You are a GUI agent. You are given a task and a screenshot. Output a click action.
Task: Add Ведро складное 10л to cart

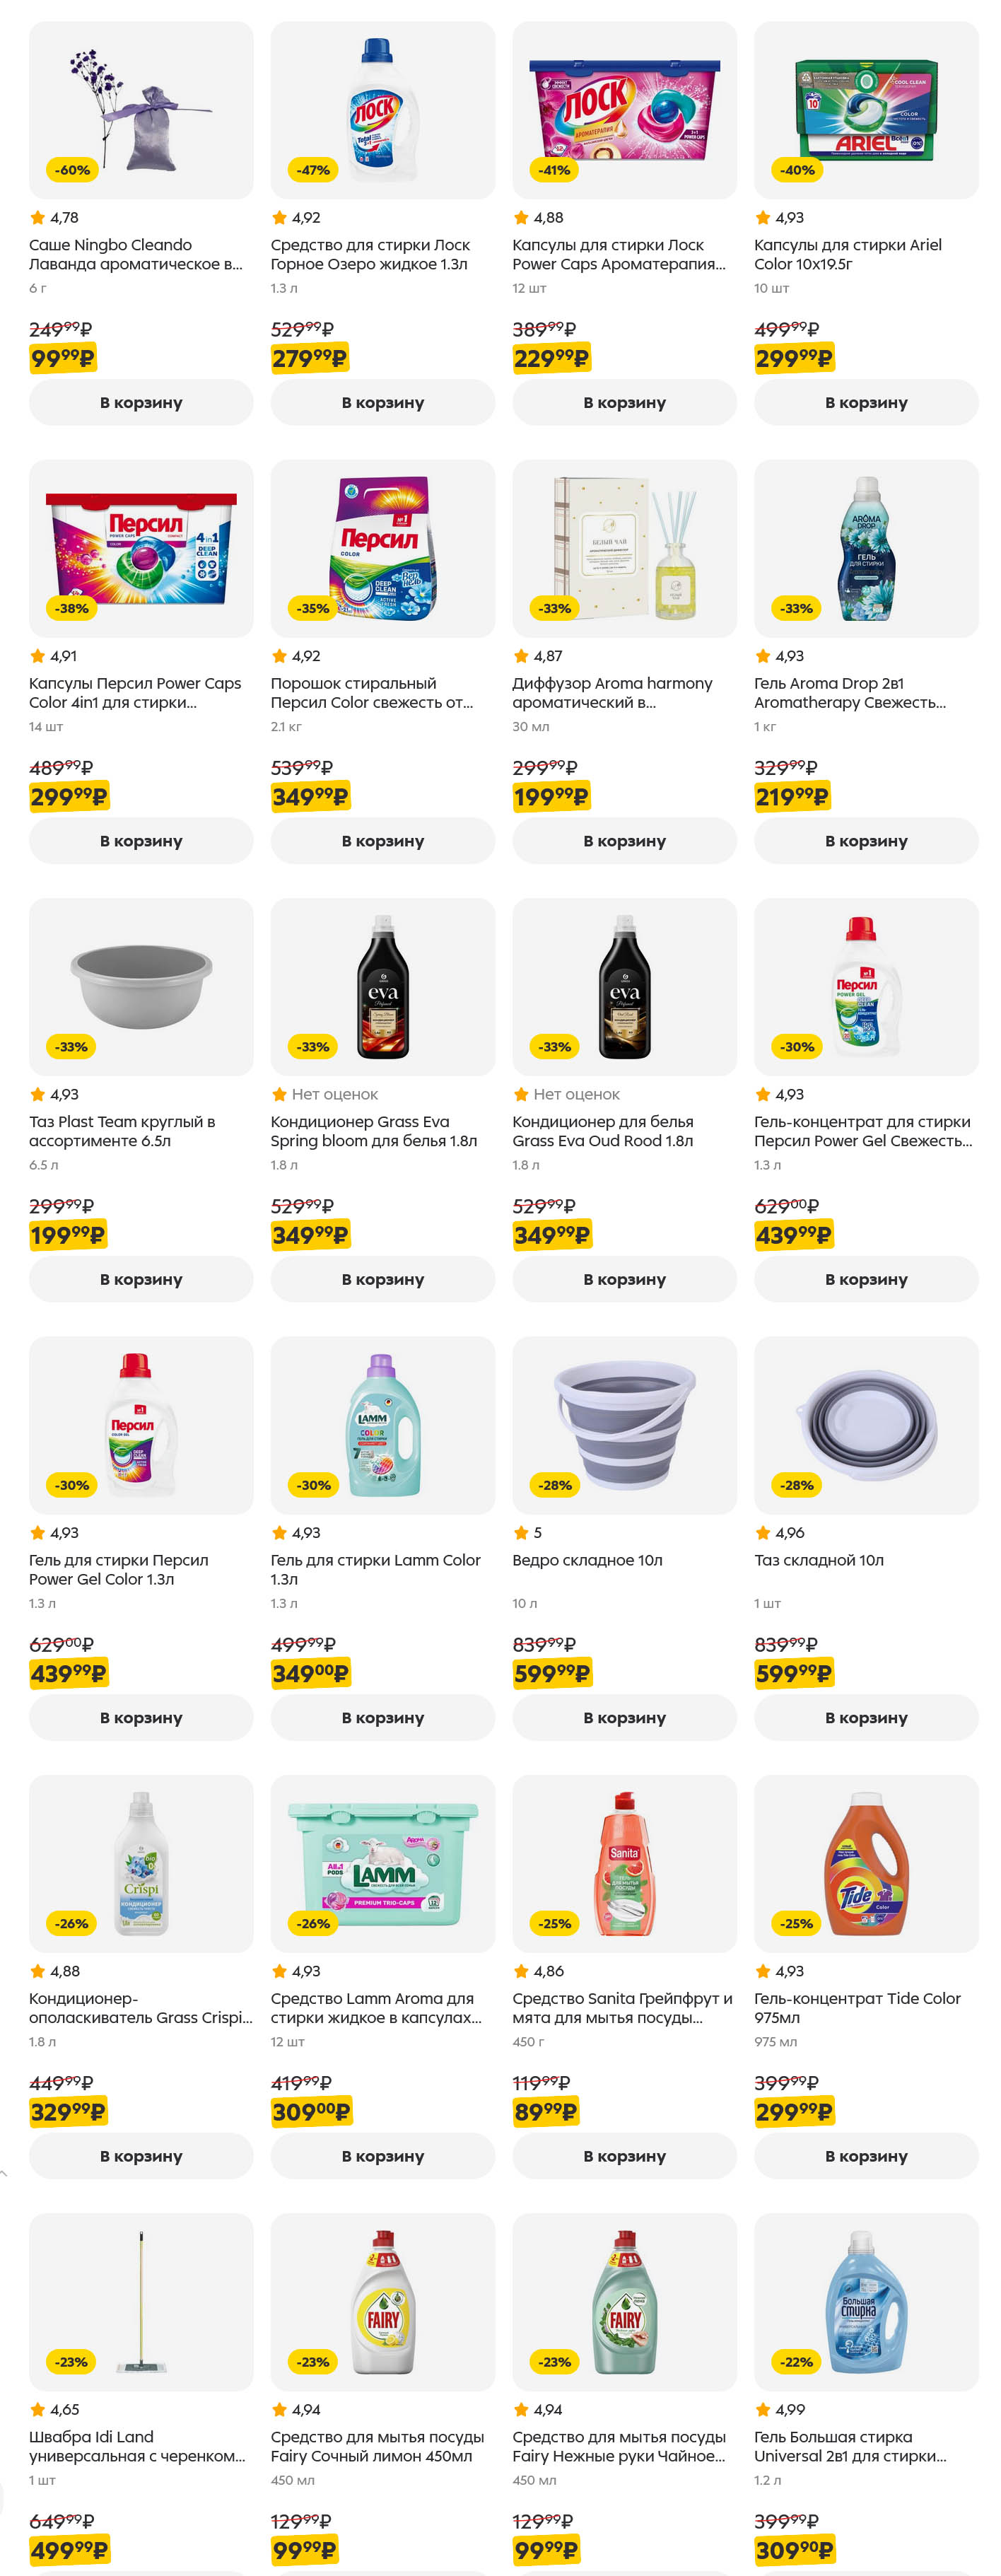[x=624, y=1717]
